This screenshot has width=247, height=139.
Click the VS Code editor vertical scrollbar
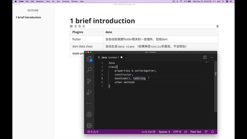[215, 86]
